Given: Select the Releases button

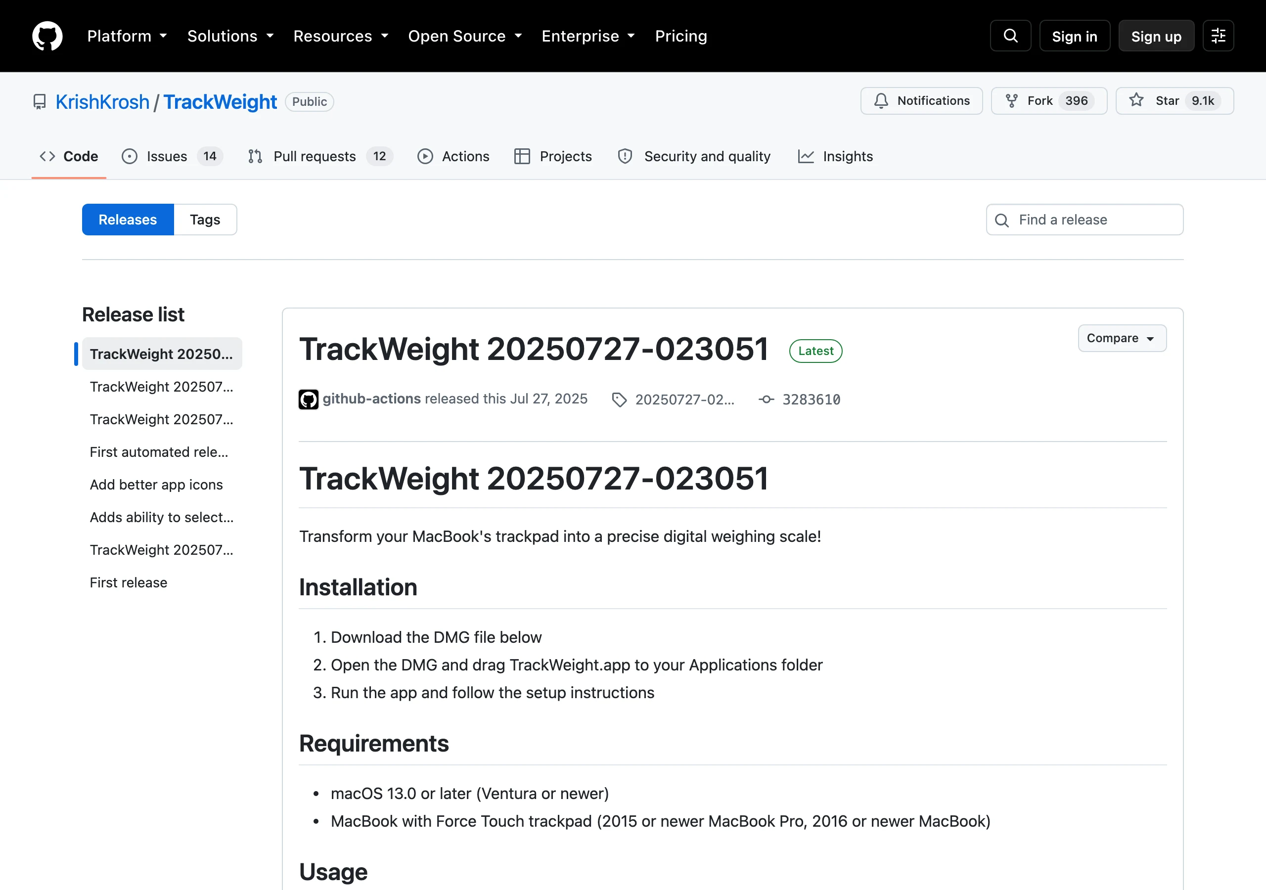Looking at the screenshot, I should tap(128, 220).
